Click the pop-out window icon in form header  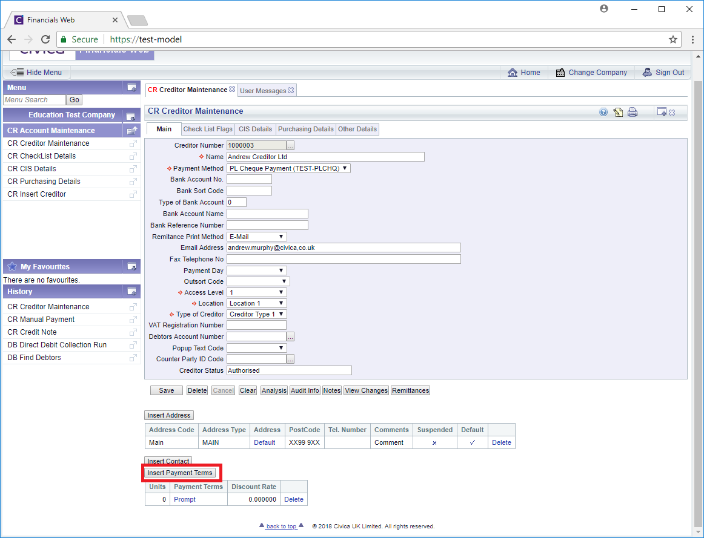[662, 112]
